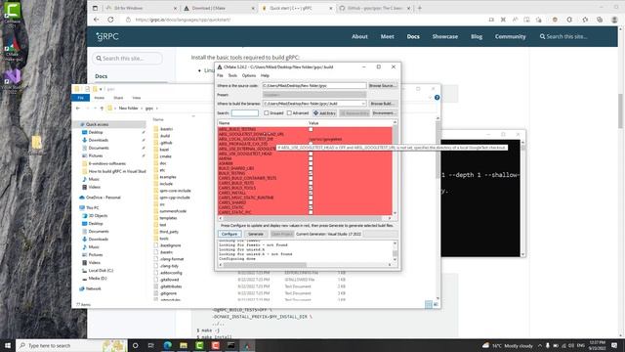Click the browser address bar
The height and width of the screenshot is (352, 625).
click(303, 20)
